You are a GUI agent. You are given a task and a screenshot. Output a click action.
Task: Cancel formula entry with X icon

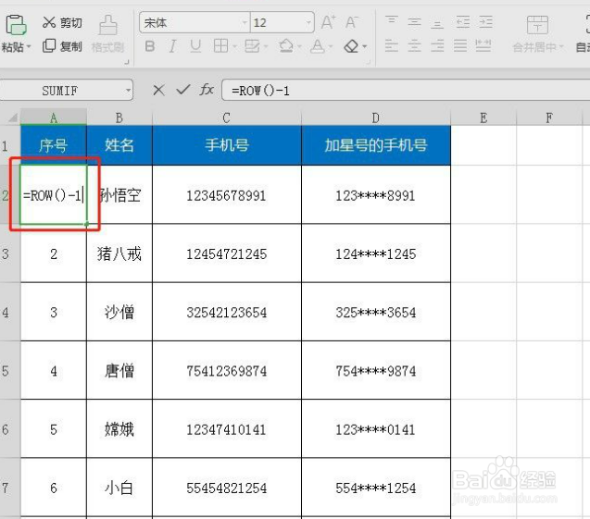pos(158,90)
